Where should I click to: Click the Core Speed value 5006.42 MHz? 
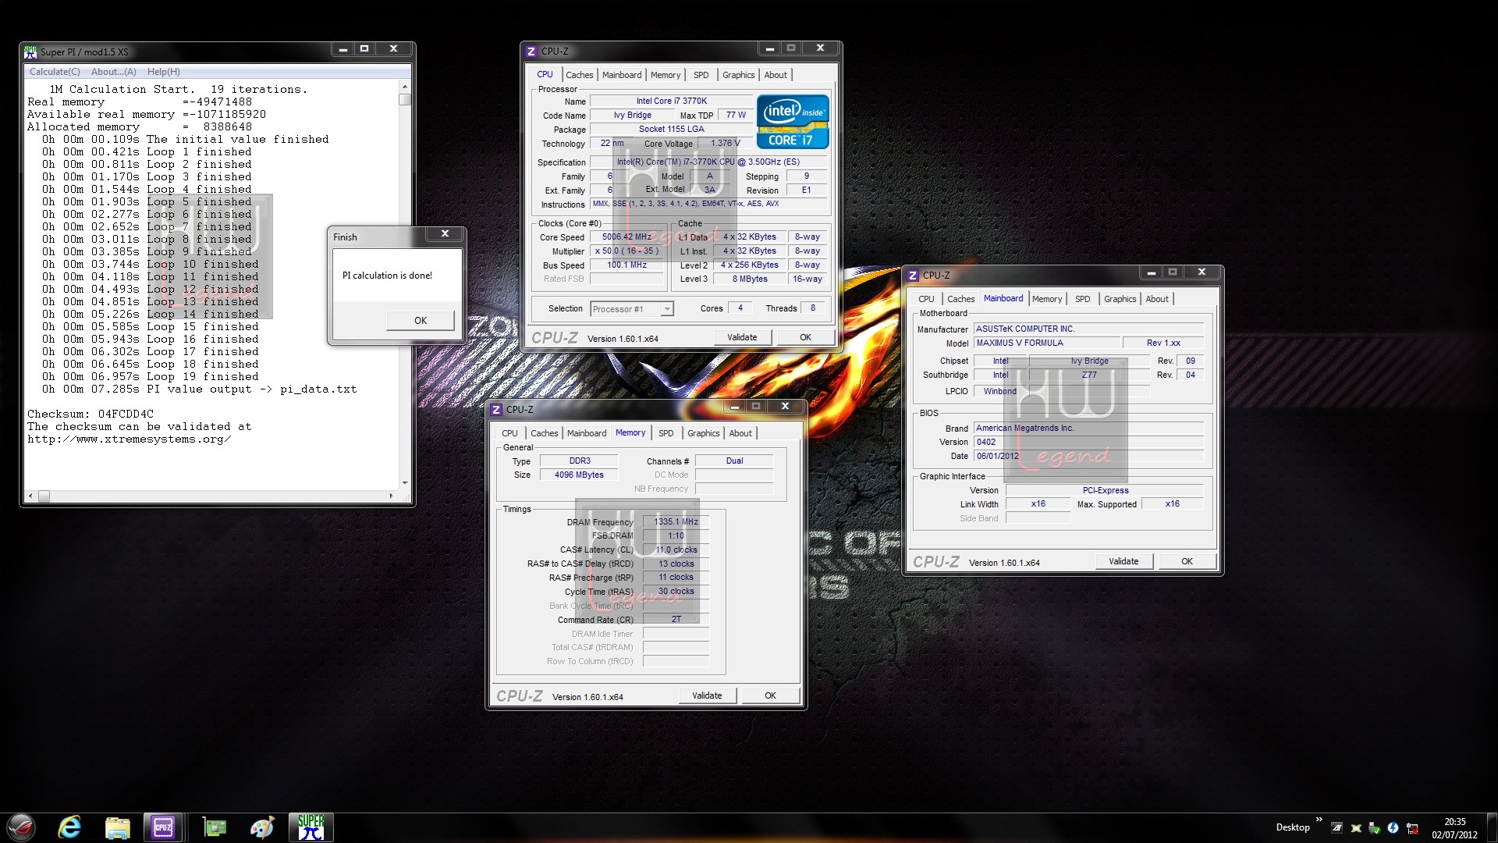click(627, 237)
